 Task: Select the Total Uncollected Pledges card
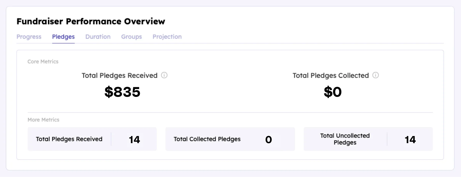tap(368, 139)
